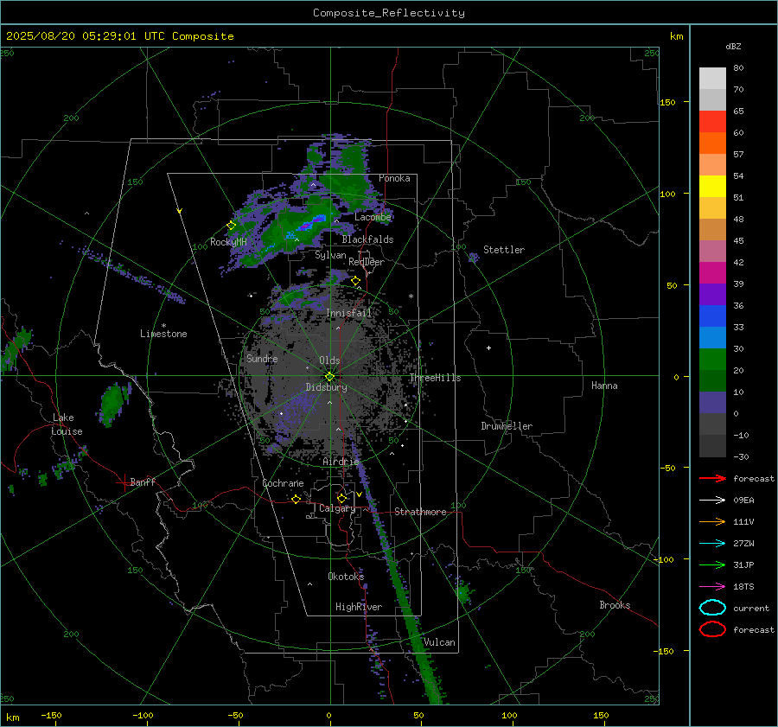
Task: Click the Didsbury label
Action: click(326, 387)
